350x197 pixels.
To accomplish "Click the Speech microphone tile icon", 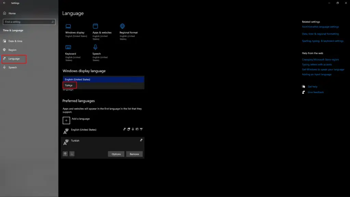I will point(95,47).
